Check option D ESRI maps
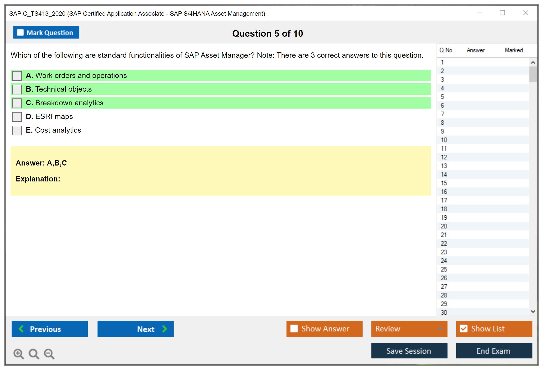This screenshot has width=545, height=372. pyautogui.click(x=17, y=117)
